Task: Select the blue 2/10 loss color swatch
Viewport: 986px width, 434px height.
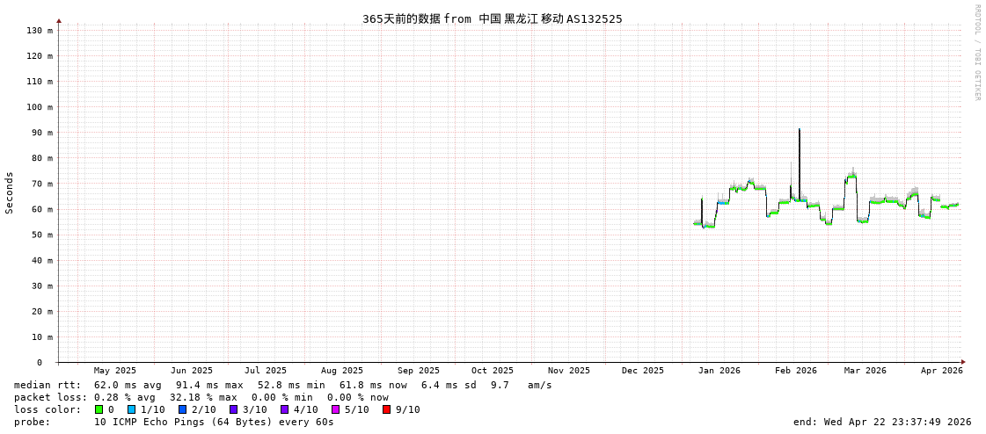Action: click(182, 409)
